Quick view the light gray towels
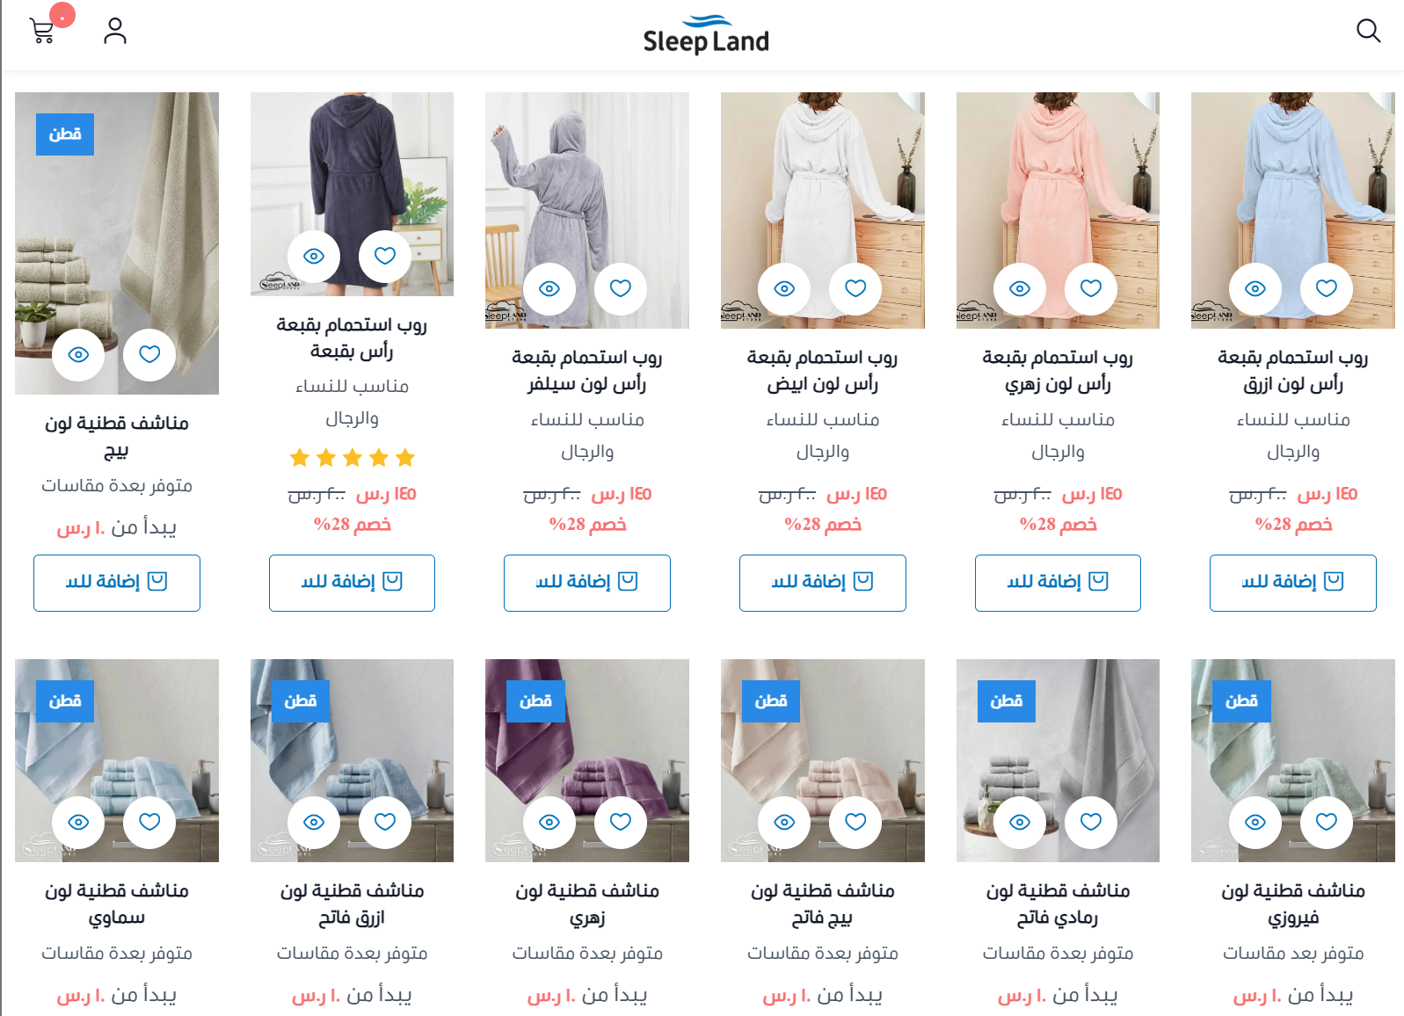The height and width of the screenshot is (1016, 1404). [x=1020, y=822]
